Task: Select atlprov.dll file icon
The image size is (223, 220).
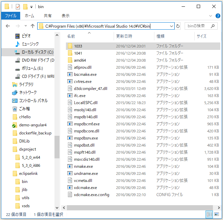Action: pos(70,67)
